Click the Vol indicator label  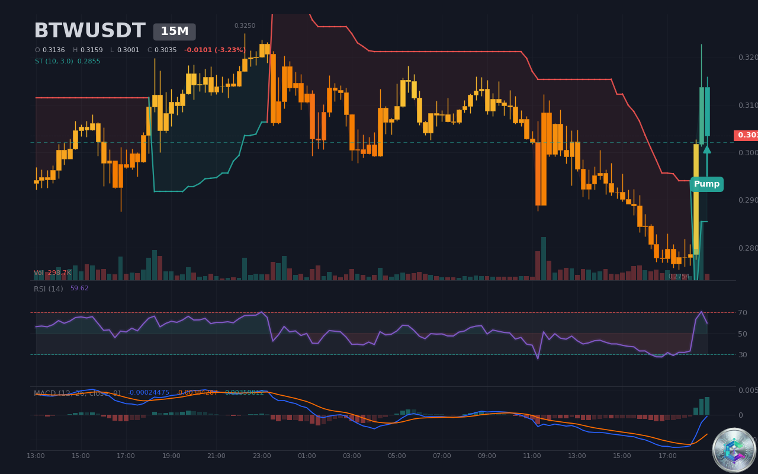point(39,273)
